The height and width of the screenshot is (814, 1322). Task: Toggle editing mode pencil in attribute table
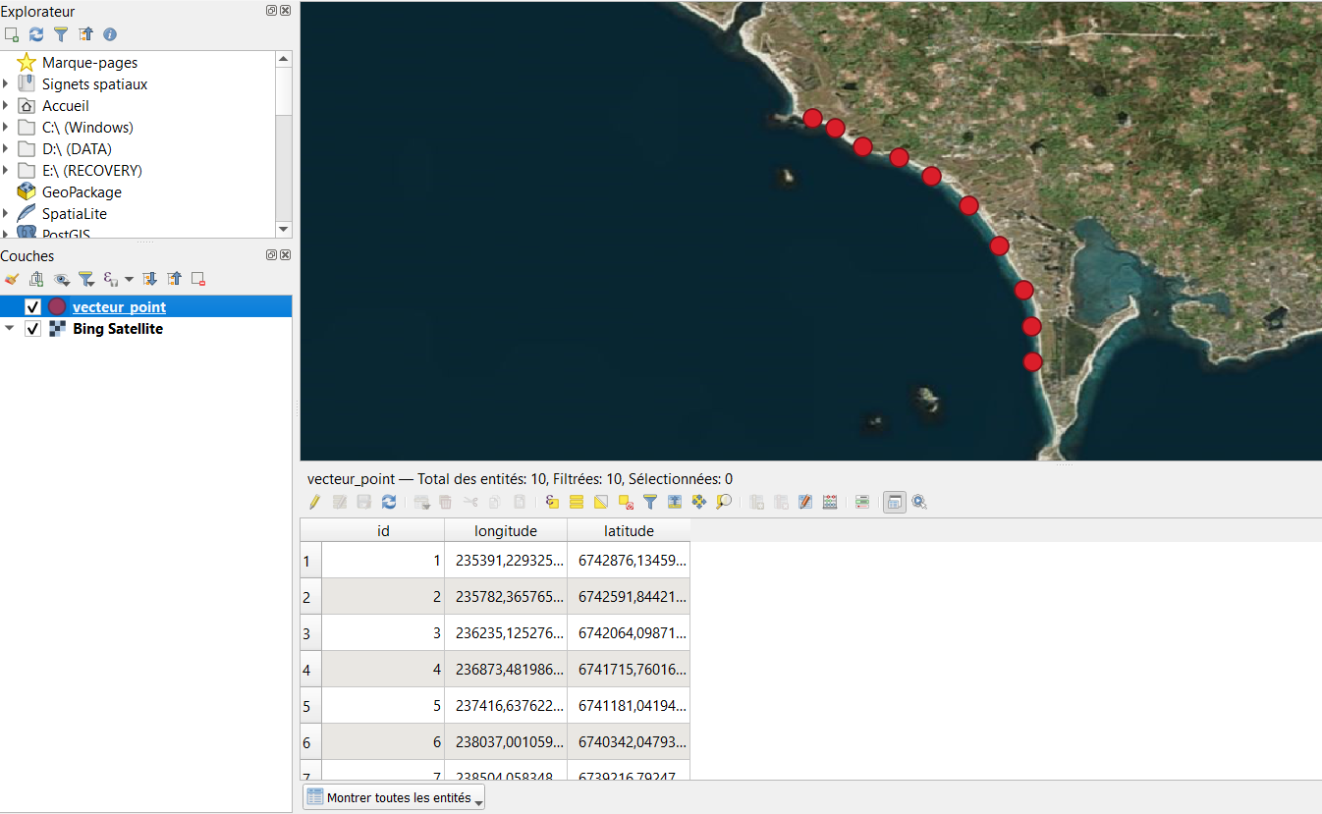314,502
